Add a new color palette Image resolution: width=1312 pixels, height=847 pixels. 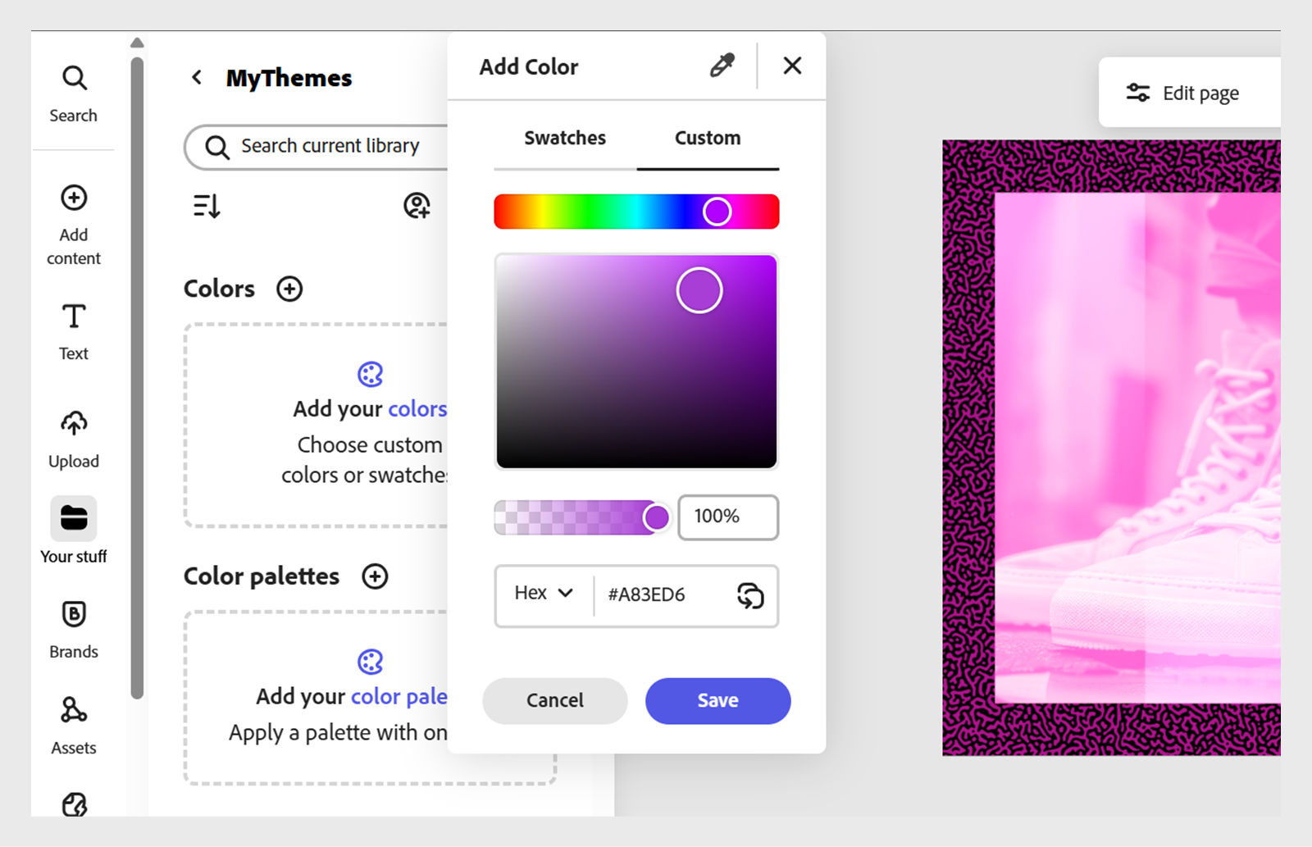pos(375,576)
